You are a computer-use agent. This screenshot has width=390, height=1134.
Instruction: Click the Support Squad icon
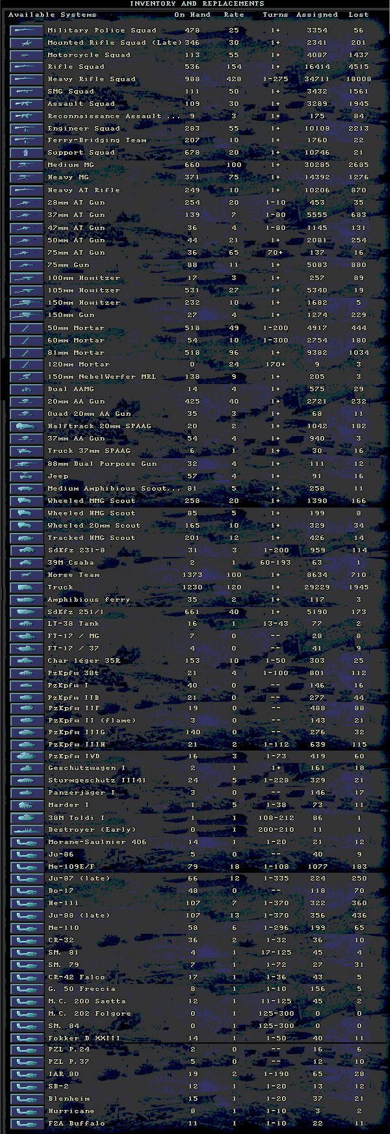tap(27, 153)
